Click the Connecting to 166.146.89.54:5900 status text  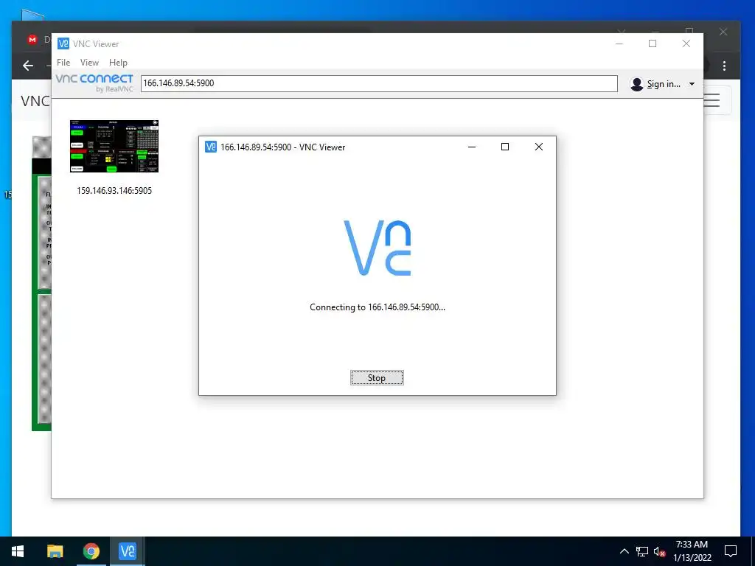pyautogui.click(x=377, y=307)
